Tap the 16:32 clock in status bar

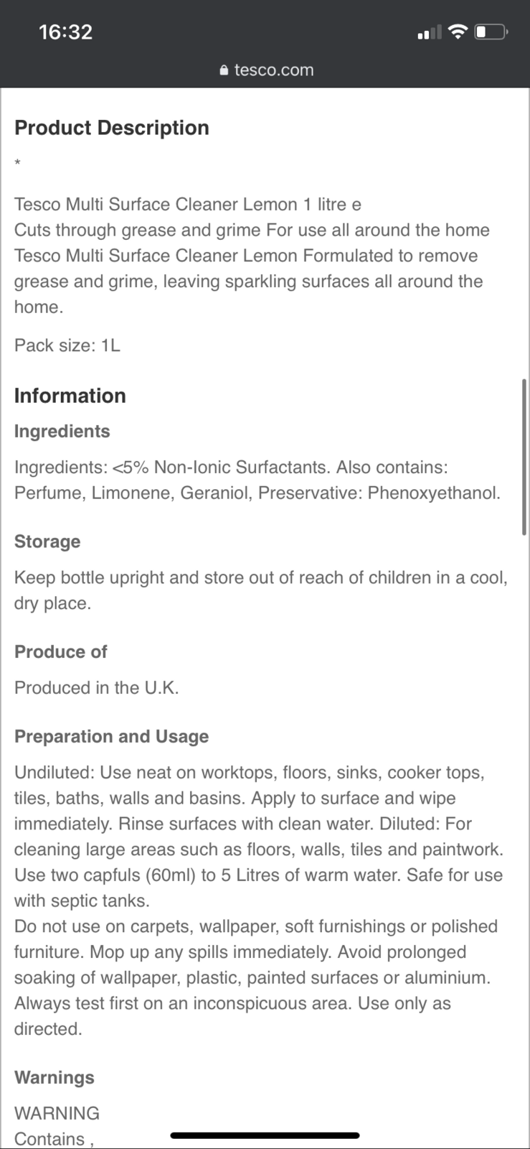click(x=65, y=32)
